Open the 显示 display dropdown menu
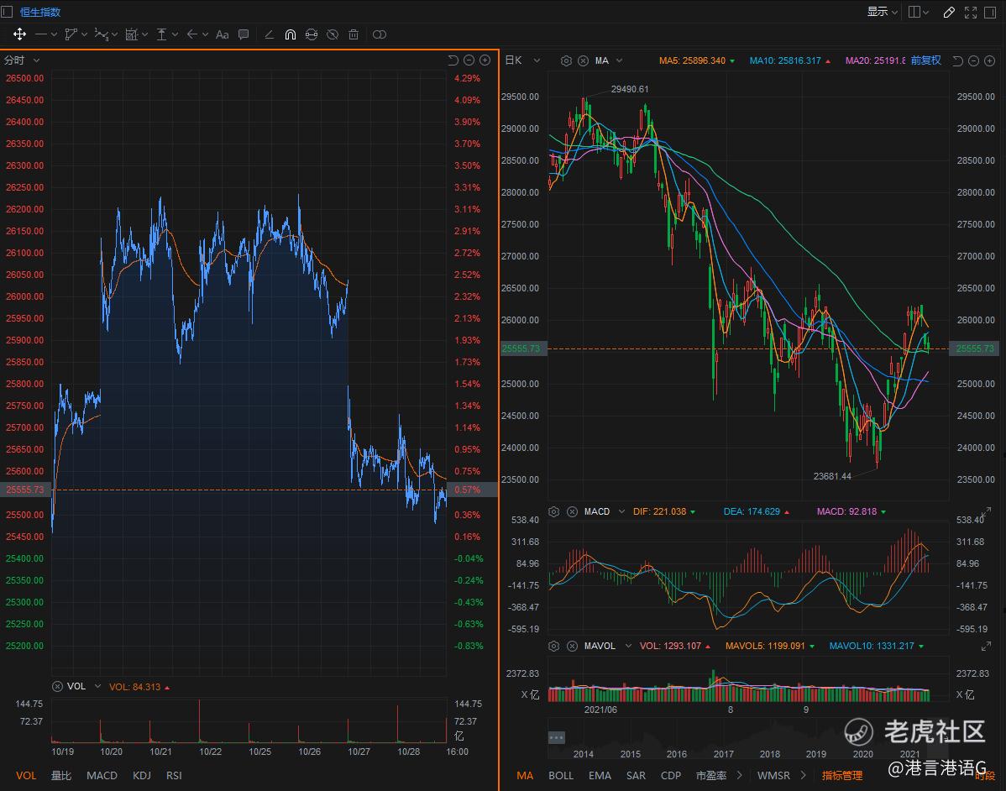Screen dimensions: 1006x791 pyautogui.click(x=882, y=12)
